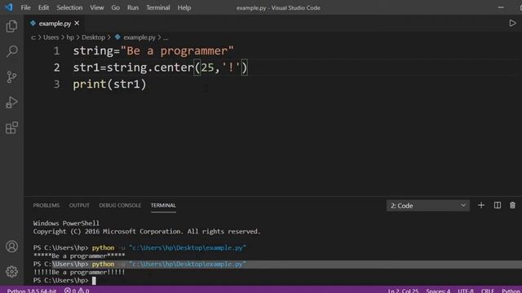Open the Selection menu
The image size is (522, 293).
tap(69, 7)
